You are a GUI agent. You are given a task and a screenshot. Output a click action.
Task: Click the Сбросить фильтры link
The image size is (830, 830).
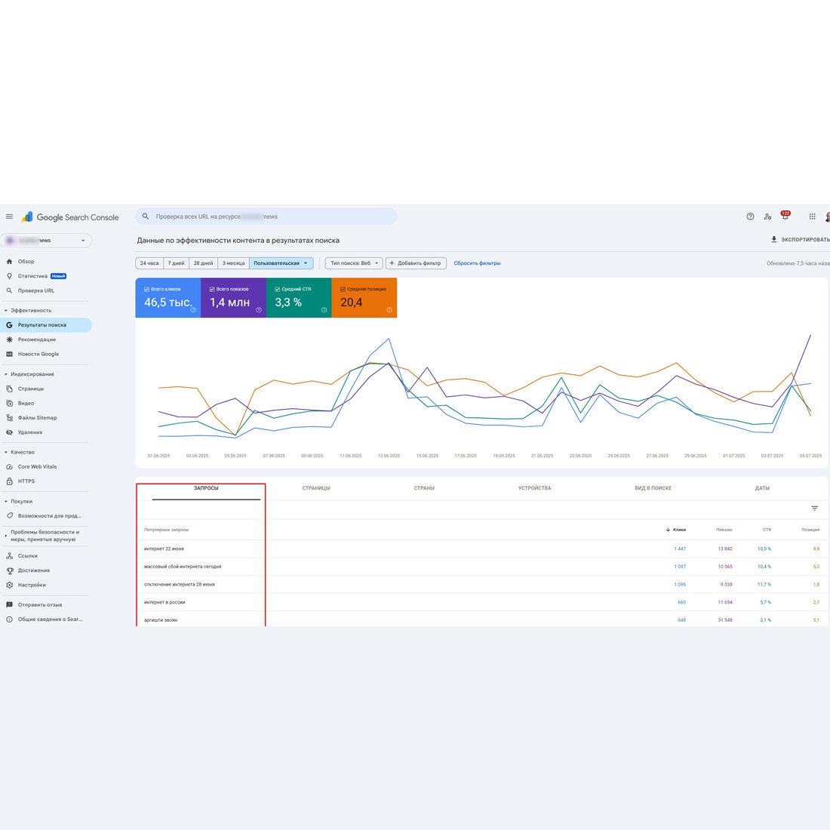(477, 263)
